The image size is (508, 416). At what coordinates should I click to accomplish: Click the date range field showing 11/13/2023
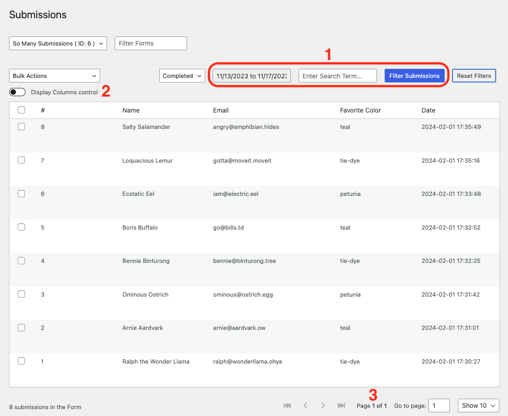(x=251, y=76)
